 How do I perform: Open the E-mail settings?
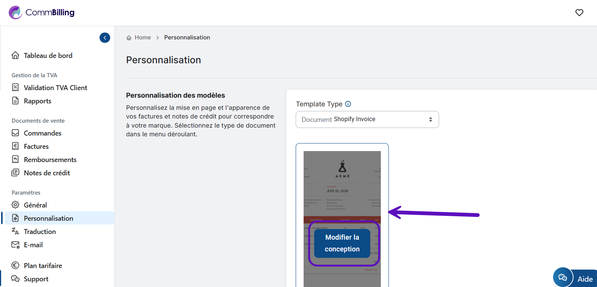pos(33,245)
